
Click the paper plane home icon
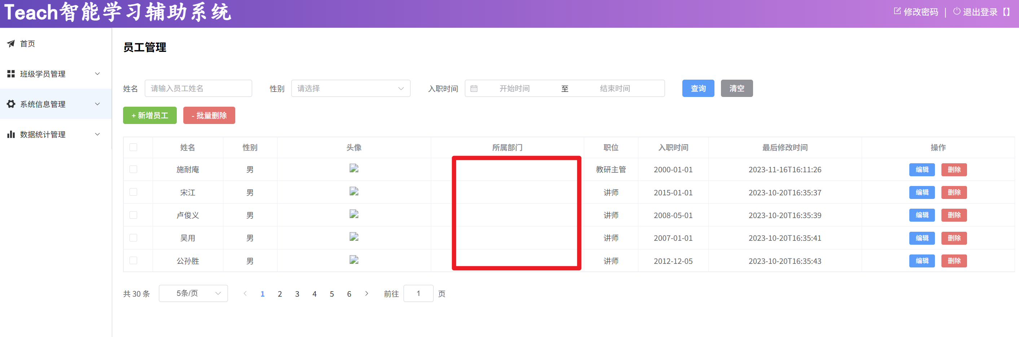coord(11,44)
